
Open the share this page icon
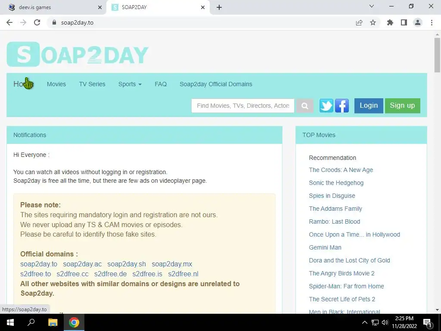coord(359,22)
